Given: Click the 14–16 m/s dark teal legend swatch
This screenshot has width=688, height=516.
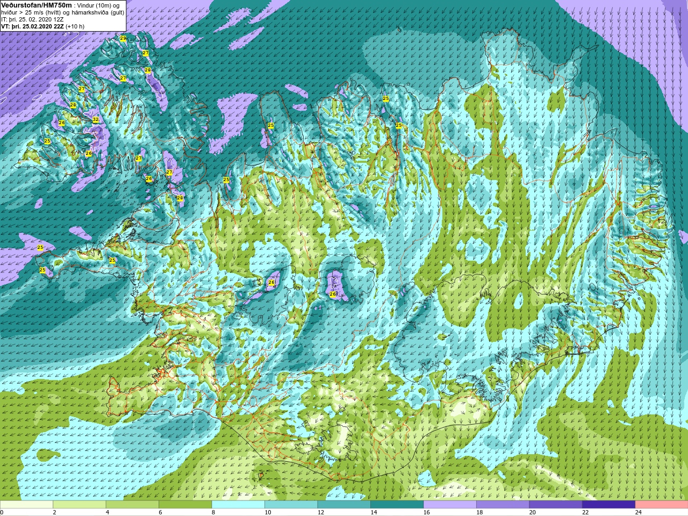Looking at the screenshot, I should [x=397, y=505].
